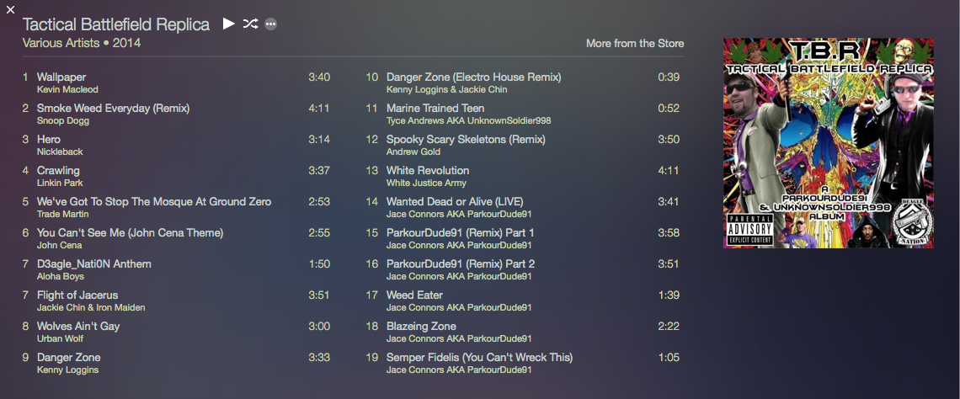Click artist Nickleback
The height and width of the screenshot is (399, 960).
(x=60, y=152)
